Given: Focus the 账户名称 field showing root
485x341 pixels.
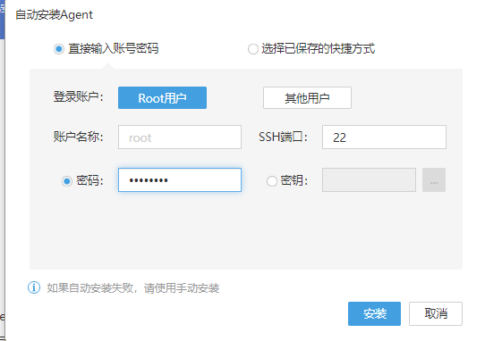Looking at the screenshot, I should pyautogui.click(x=180, y=137).
